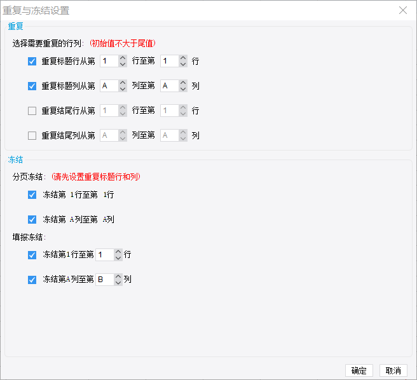Increase 重复标题列 end column spinner up arrow

coord(183,83)
